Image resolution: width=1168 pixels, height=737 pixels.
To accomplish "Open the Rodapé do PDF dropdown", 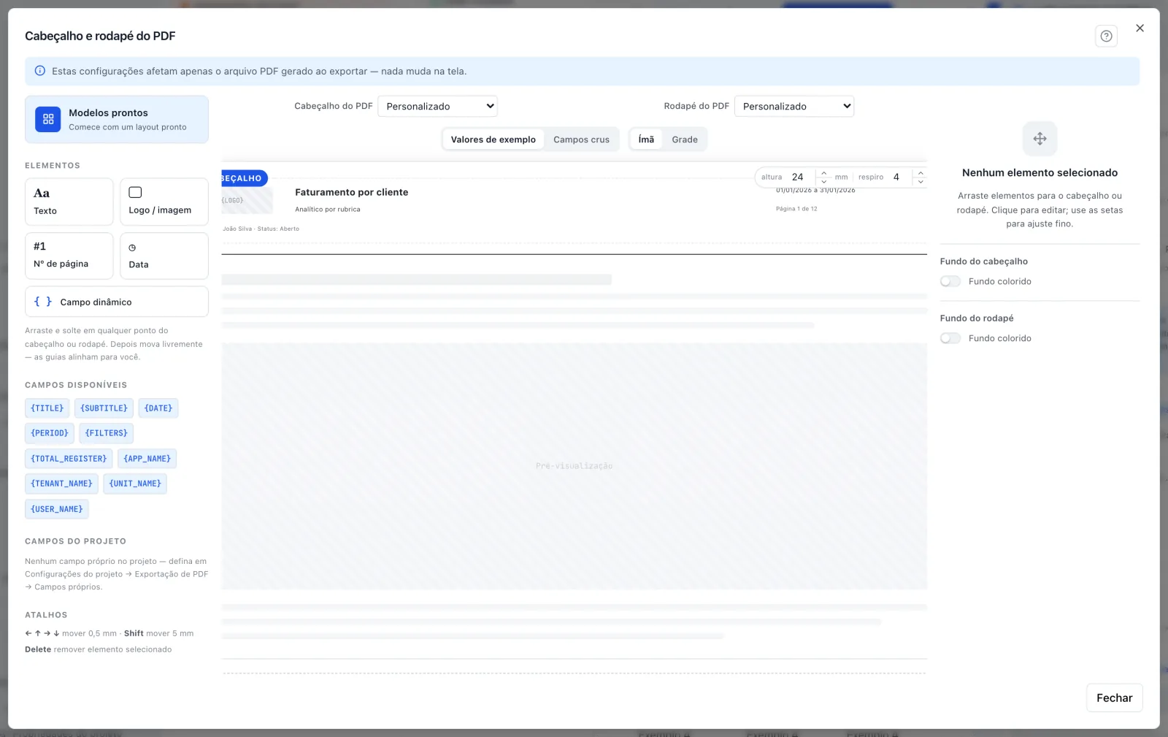I will (x=794, y=106).
